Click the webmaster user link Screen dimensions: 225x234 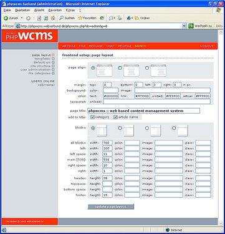pos(46,85)
